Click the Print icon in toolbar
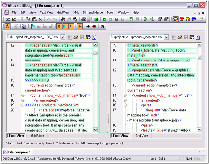This screenshot has height=164, width=209. 84,19
